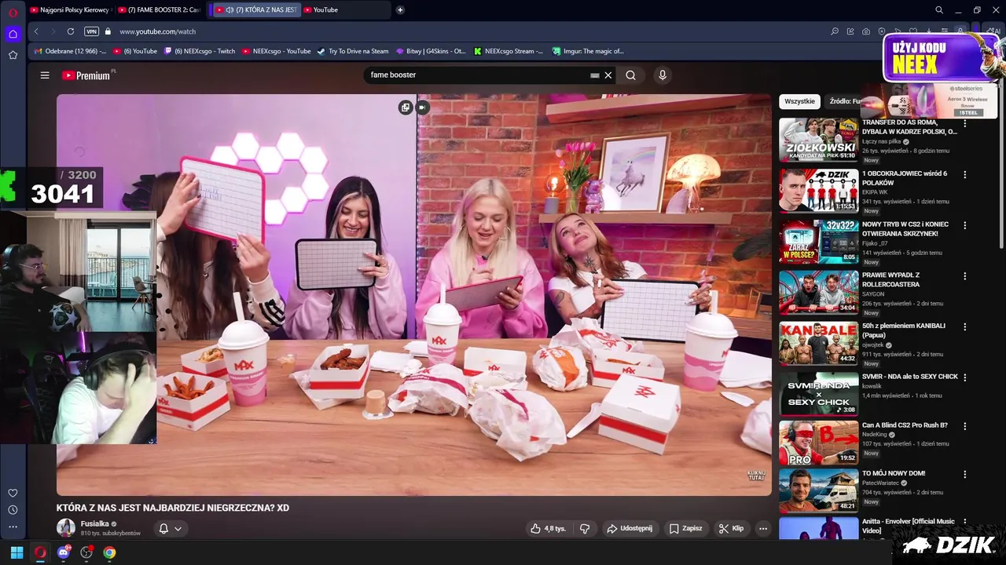
Task: Open the pencil edit icon in address bar
Action: tap(850, 31)
